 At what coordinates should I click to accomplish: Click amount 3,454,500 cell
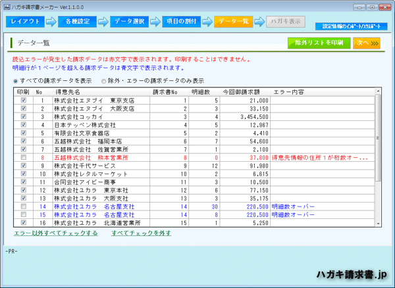tap(245, 116)
